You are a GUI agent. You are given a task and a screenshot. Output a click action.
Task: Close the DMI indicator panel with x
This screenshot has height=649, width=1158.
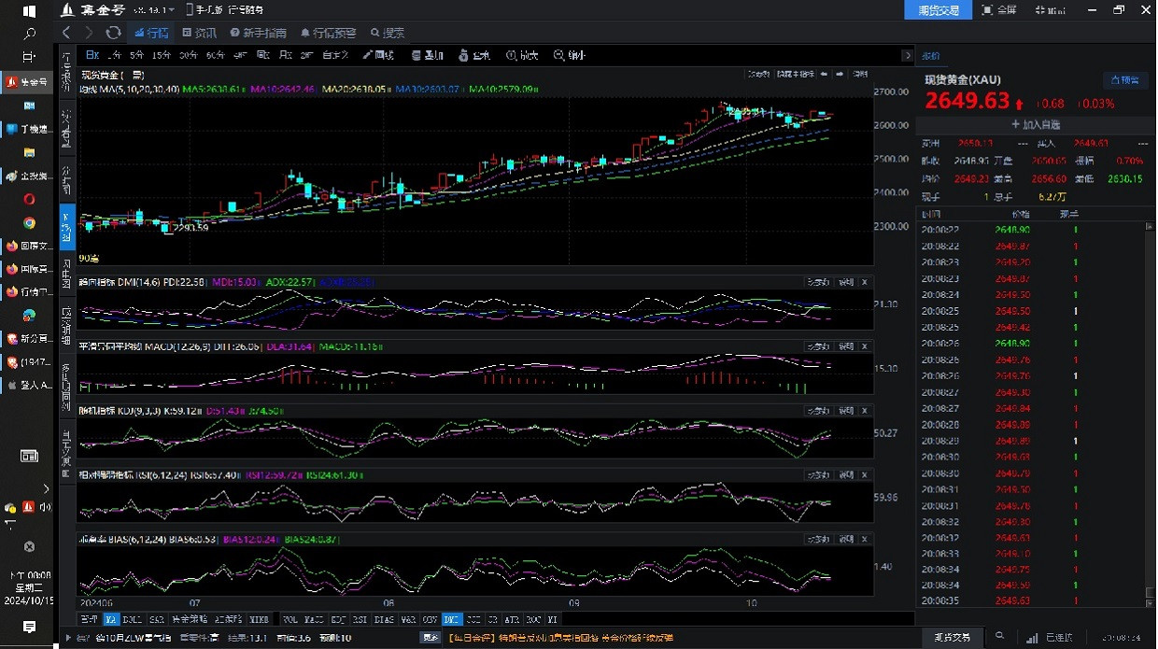865,281
